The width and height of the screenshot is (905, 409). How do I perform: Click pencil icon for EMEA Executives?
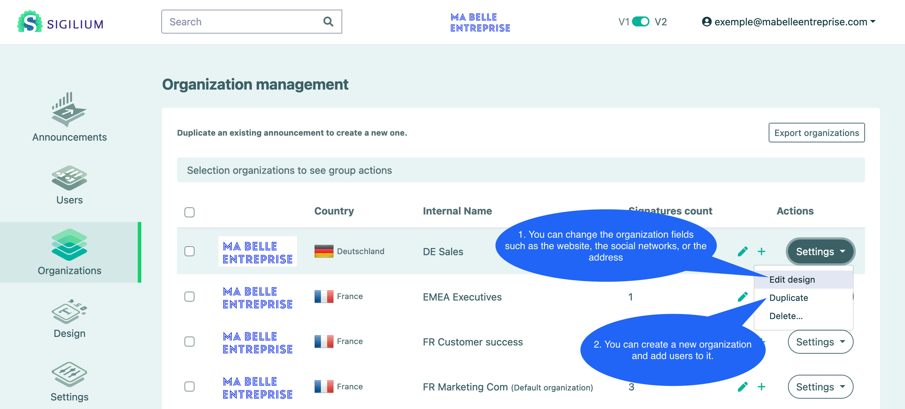742,297
